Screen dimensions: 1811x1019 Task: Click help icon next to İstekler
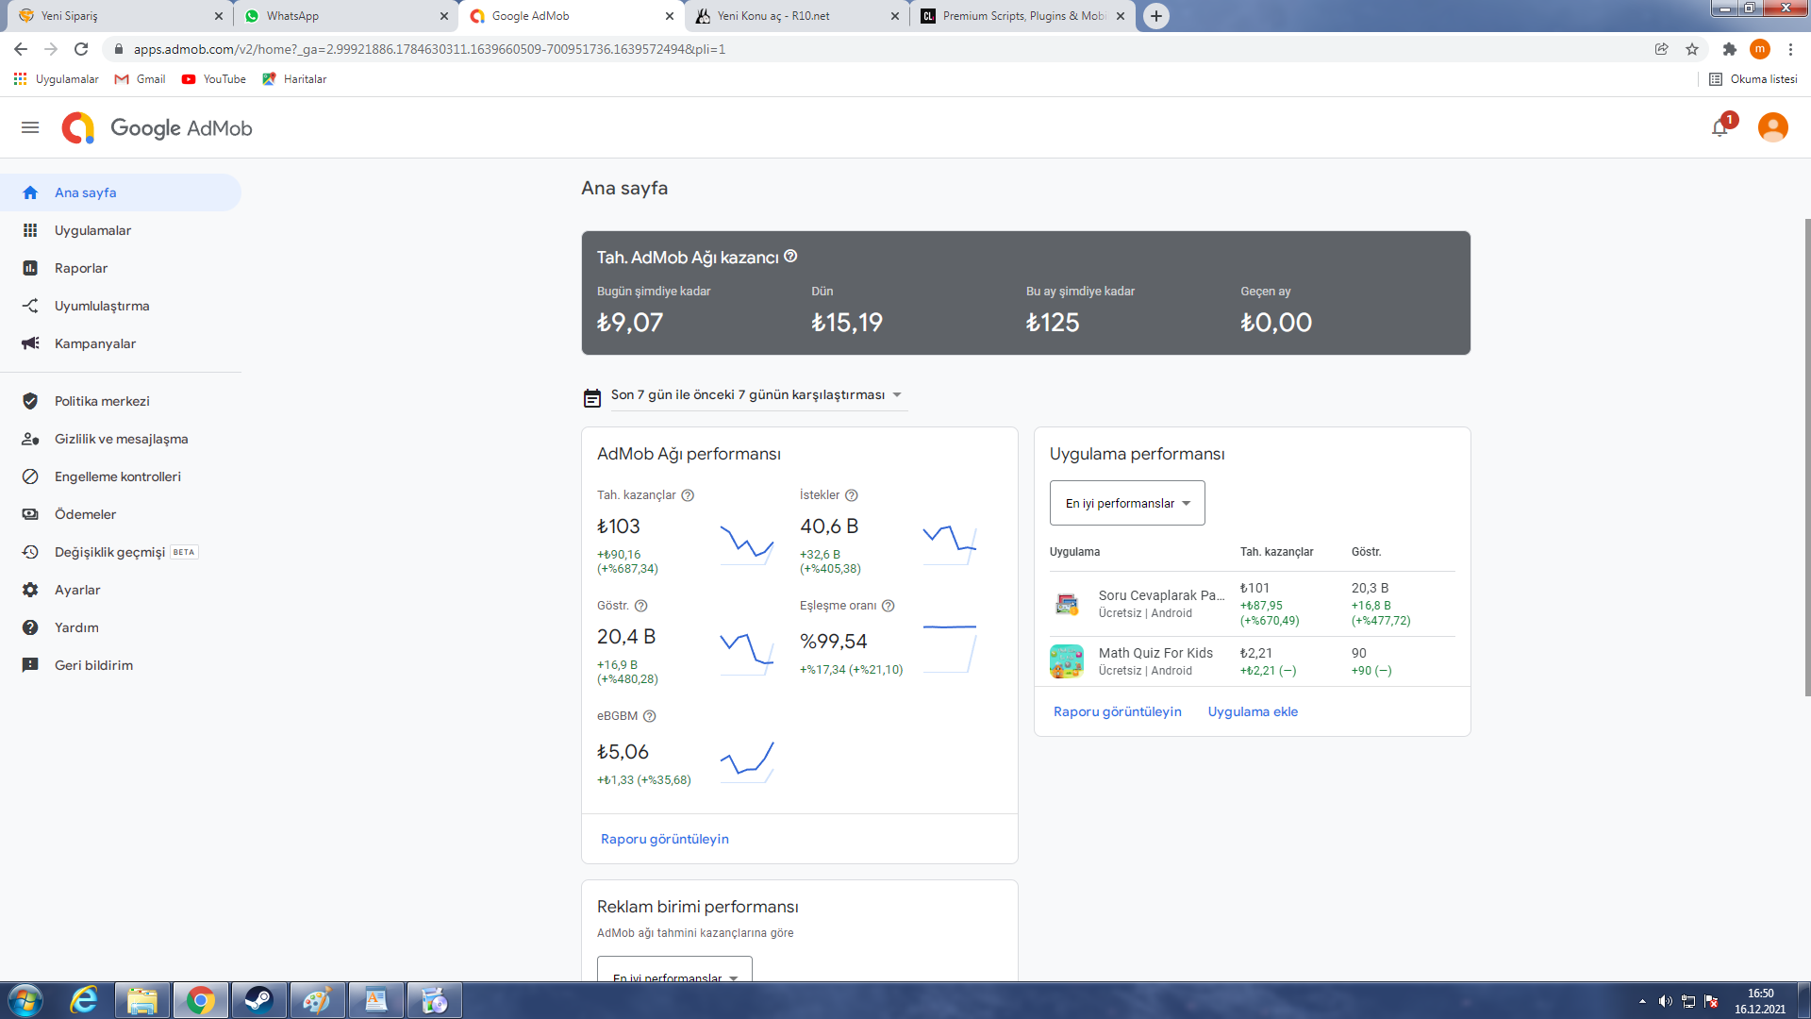point(852,495)
